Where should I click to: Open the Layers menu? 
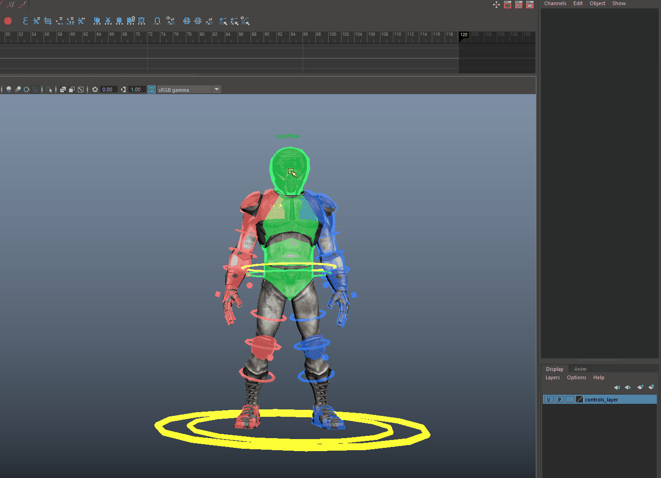(x=553, y=377)
